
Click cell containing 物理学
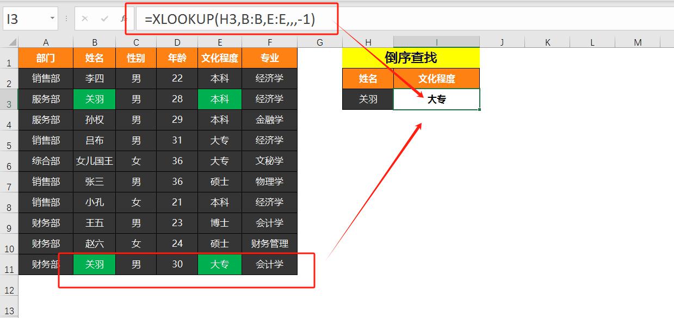270,182
